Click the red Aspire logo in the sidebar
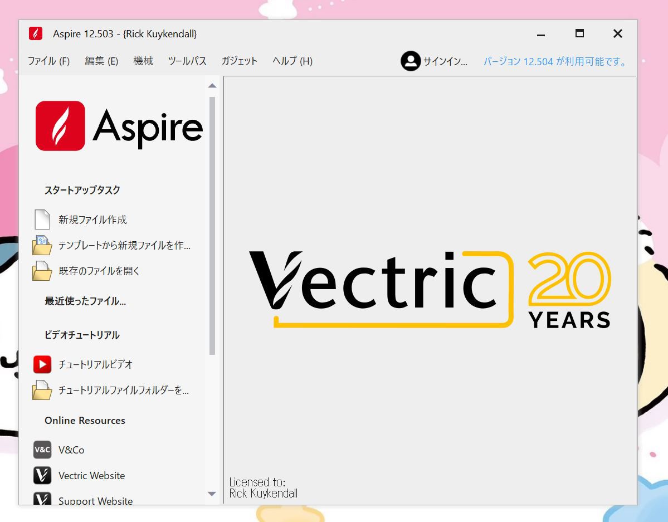Viewport: 668px width, 522px height. point(60,126)
